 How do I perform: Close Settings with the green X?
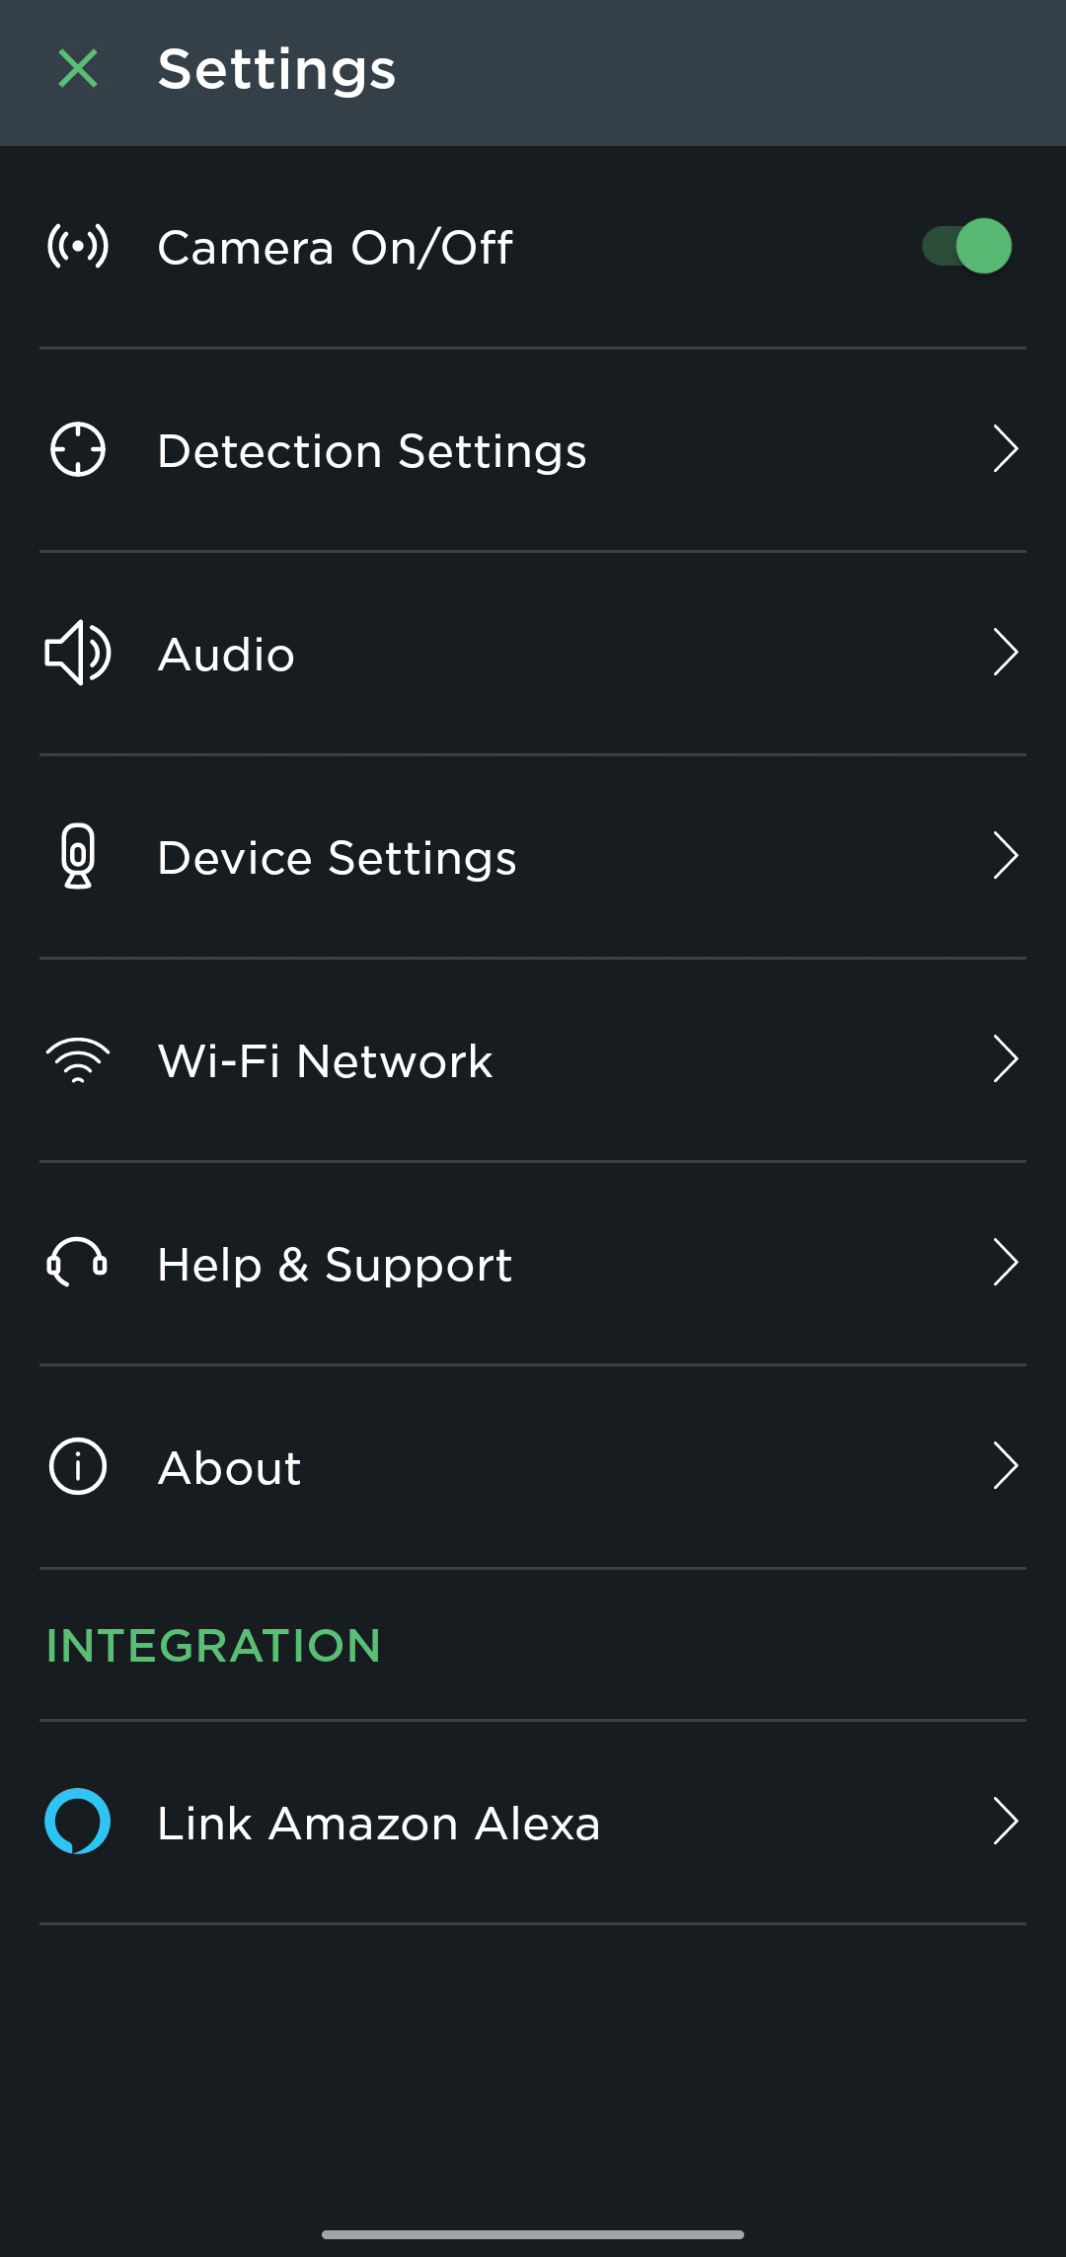[78, 69]
